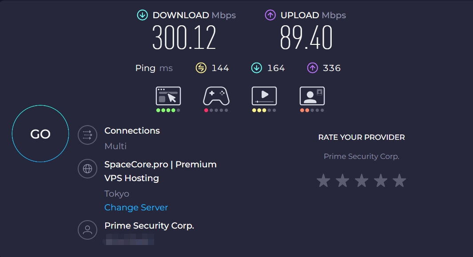
Task: Click the upload ping latency icon
Action: [x=313, y=68]
